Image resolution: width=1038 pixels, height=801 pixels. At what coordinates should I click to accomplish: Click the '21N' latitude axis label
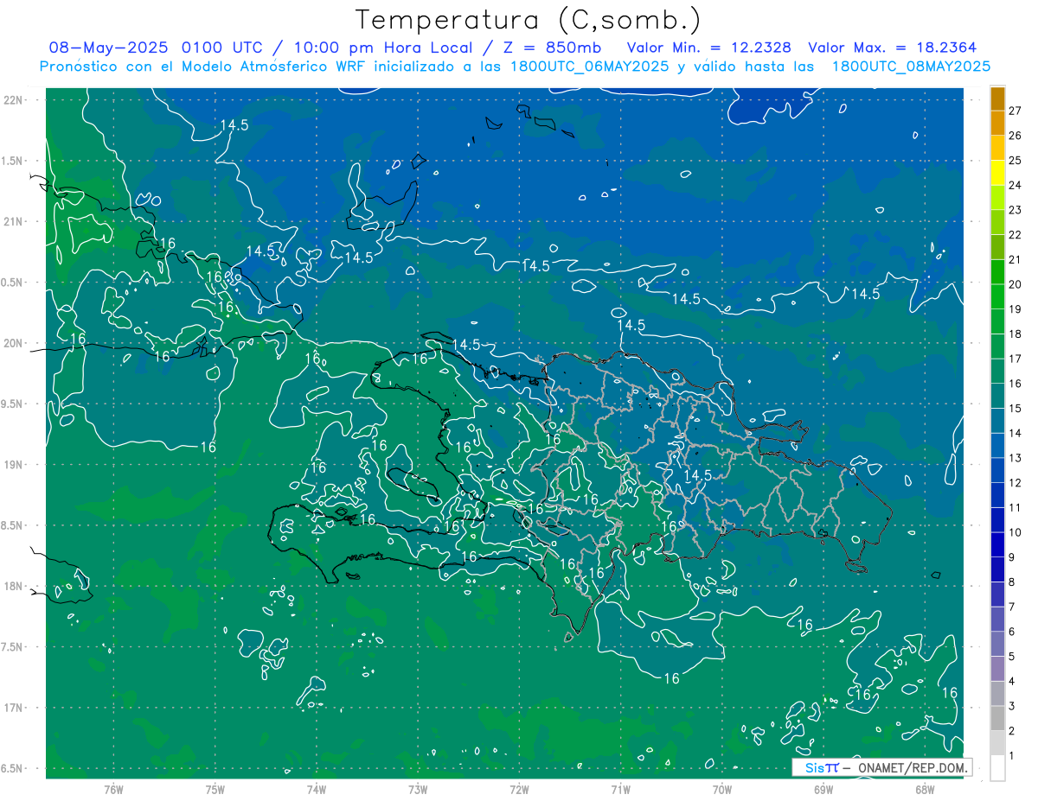(x=14, y=222)
